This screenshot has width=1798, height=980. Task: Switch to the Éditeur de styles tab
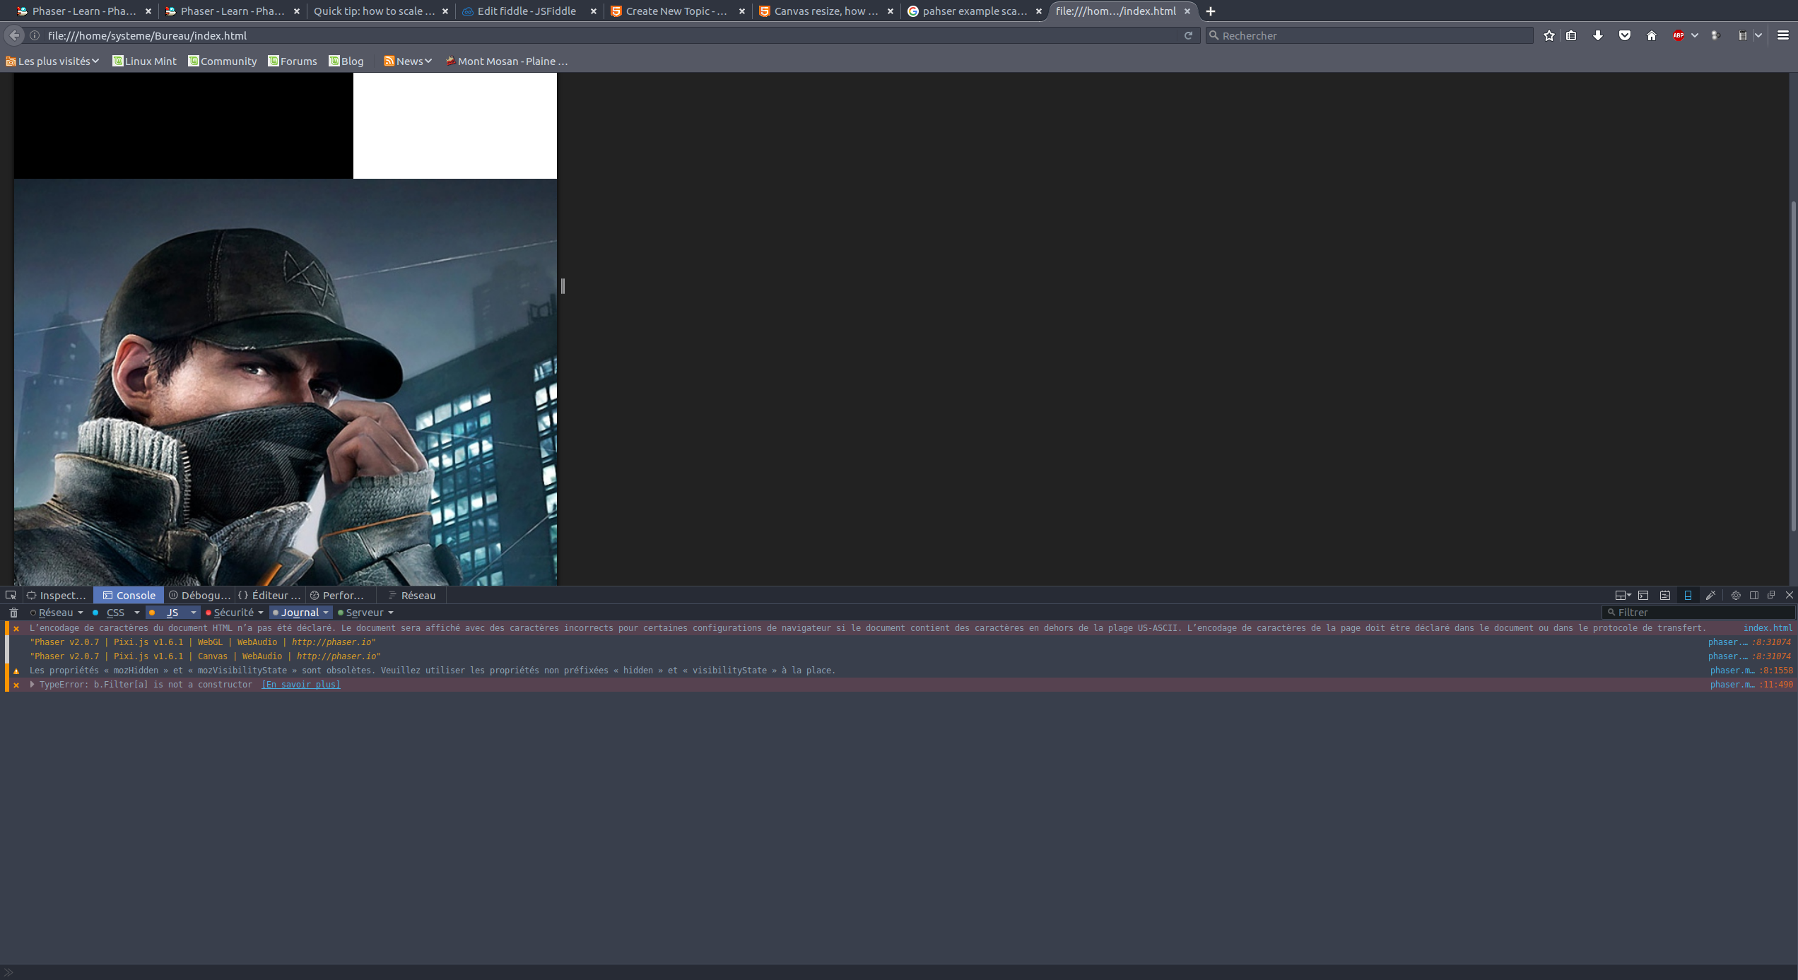point(269,595)
